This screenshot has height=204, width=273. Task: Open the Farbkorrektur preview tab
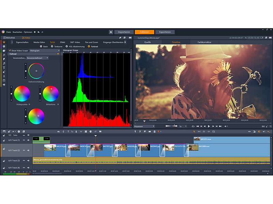point(204,42)
